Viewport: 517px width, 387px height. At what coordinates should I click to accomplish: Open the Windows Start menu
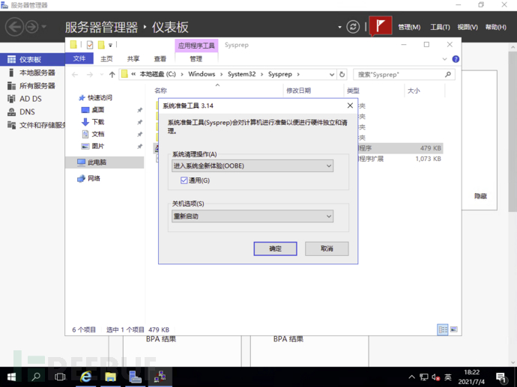[11, 377]
